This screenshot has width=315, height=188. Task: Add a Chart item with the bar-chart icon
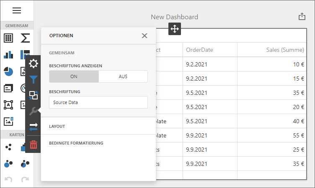pyautogui.click(x=8, y=54)
